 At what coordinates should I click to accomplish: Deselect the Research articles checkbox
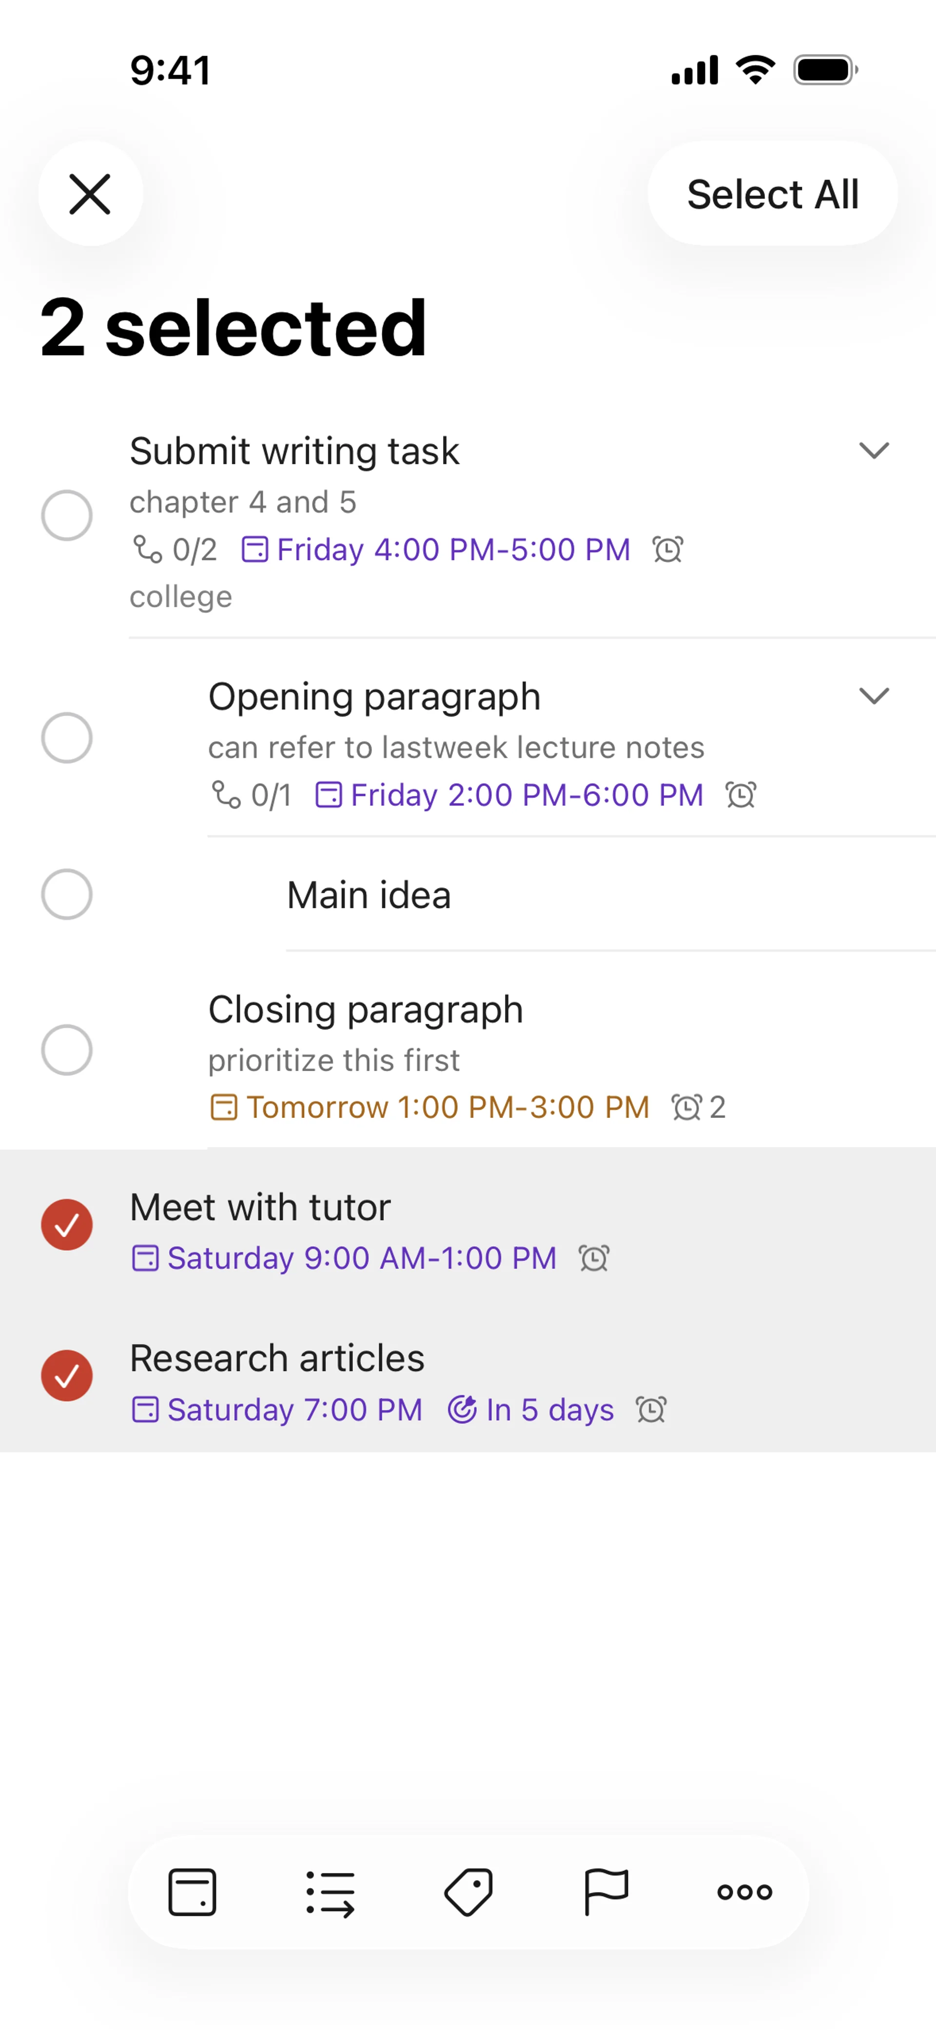[x=67, y=1376]
